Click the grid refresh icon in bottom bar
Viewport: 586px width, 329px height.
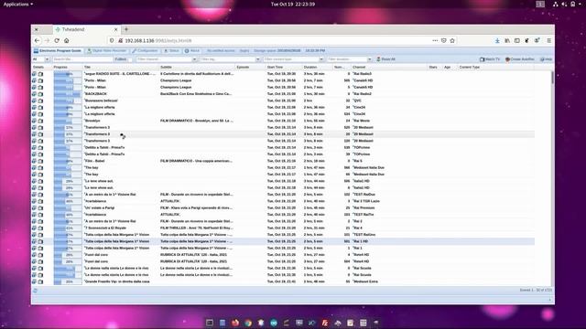tap(36, 291)
